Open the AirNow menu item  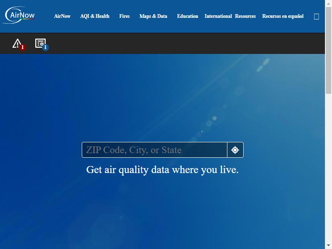(62, 16)
